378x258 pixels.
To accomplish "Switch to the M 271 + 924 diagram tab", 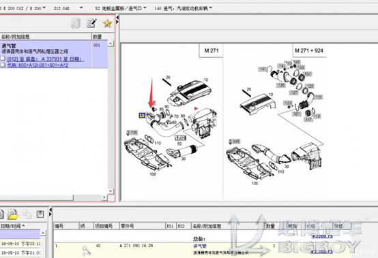I will tap(309, 50).
